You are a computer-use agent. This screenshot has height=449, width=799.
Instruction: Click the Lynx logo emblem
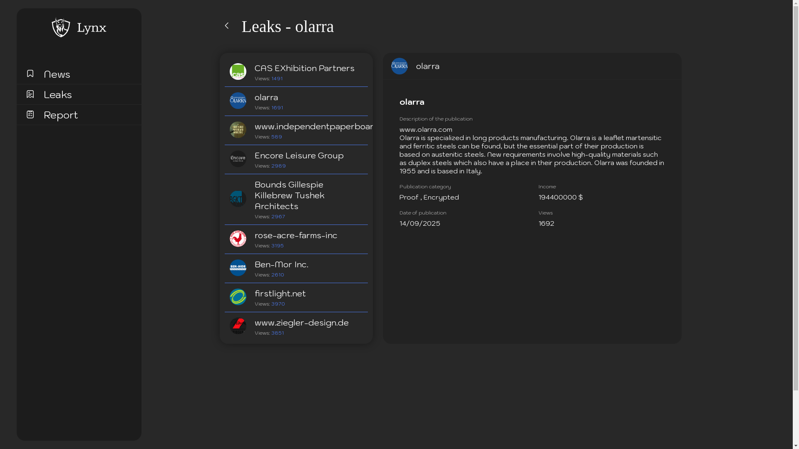(x=61, y=27)
